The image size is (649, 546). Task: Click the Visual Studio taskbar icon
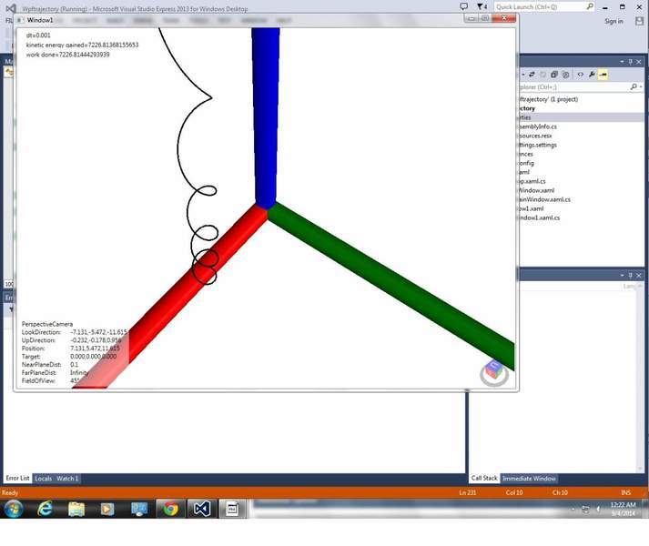coord(200,509)
